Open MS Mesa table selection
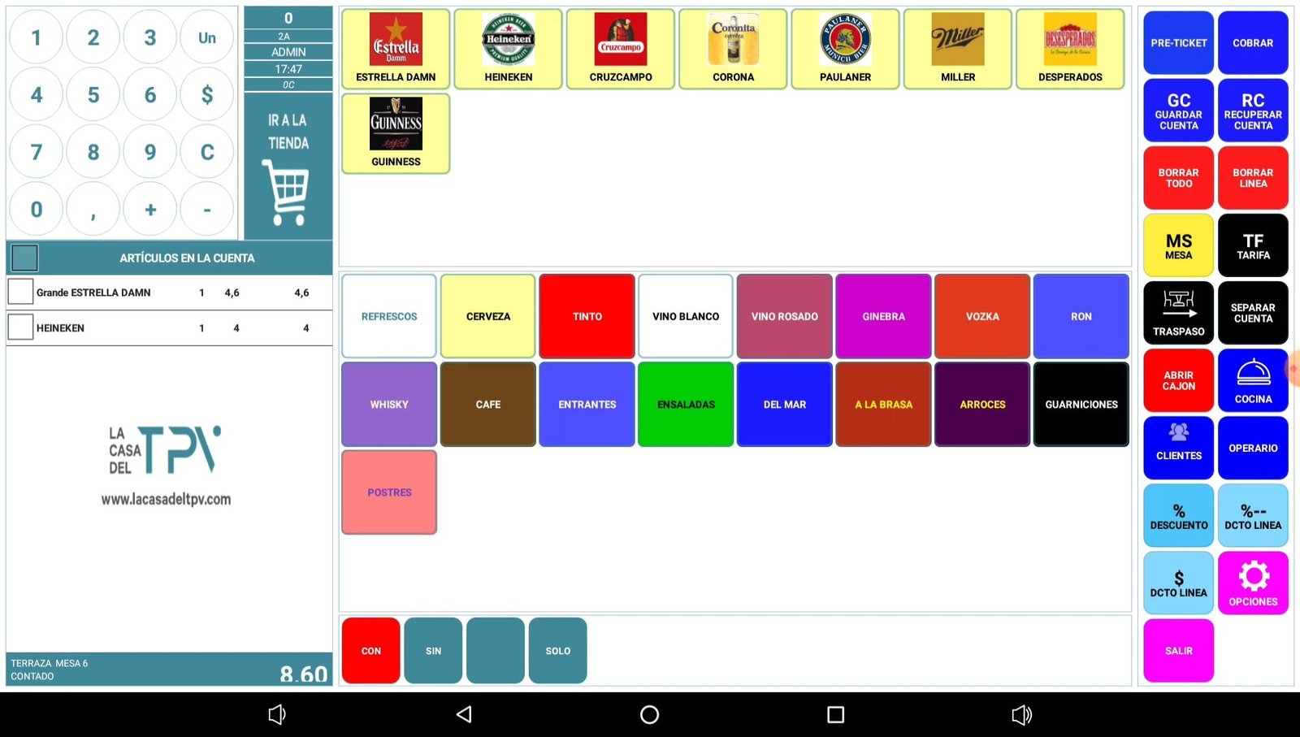The image size is (1300, 737). (1178, 245)
